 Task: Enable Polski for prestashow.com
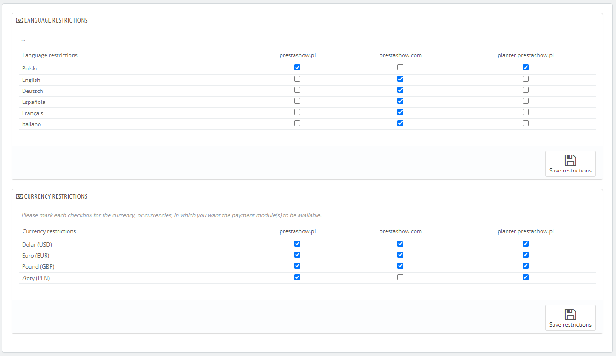400,68
